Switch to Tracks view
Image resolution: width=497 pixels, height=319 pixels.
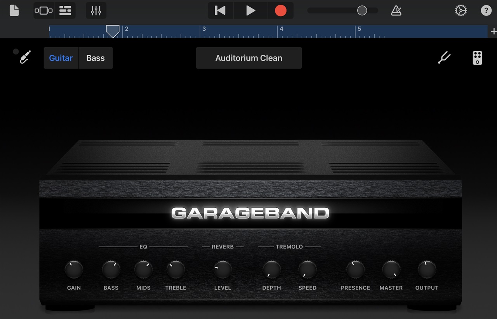tap(65, 10)
